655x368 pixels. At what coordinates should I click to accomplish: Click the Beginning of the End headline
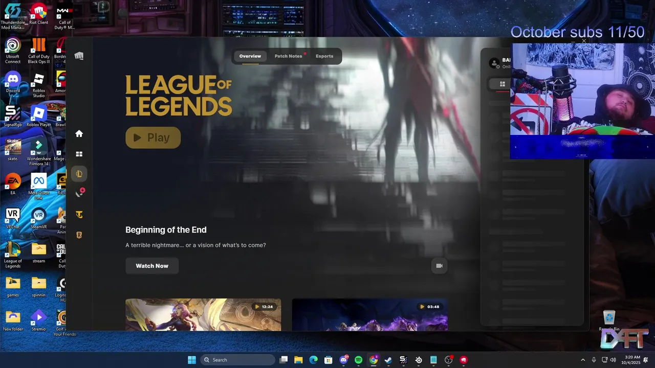tap(166, 230)
